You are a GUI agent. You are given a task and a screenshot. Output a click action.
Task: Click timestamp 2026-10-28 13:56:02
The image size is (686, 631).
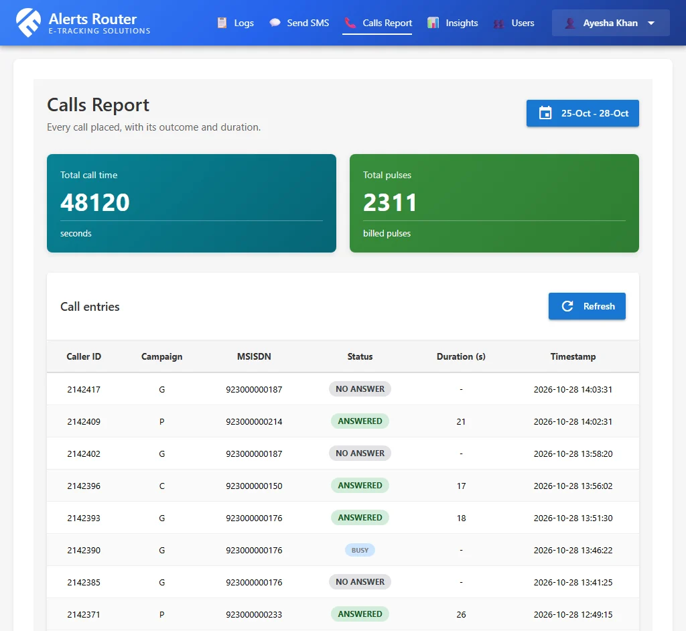[x=573, y=486]
